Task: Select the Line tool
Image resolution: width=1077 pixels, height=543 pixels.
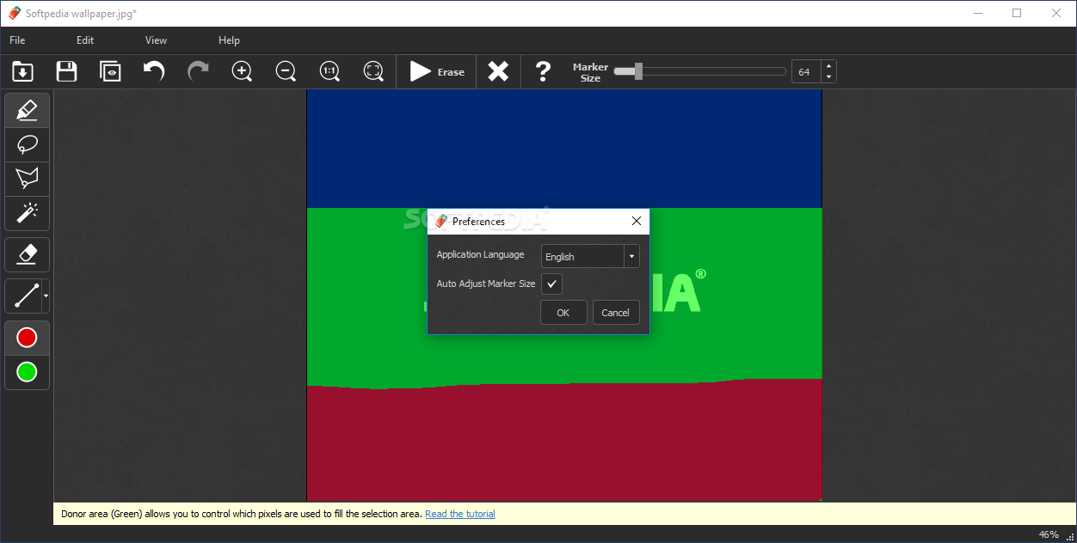Action: coord(25,296)
